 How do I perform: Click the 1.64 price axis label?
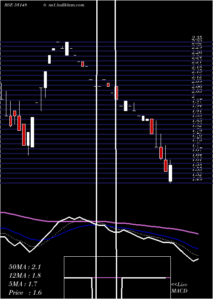pos(197,155)
